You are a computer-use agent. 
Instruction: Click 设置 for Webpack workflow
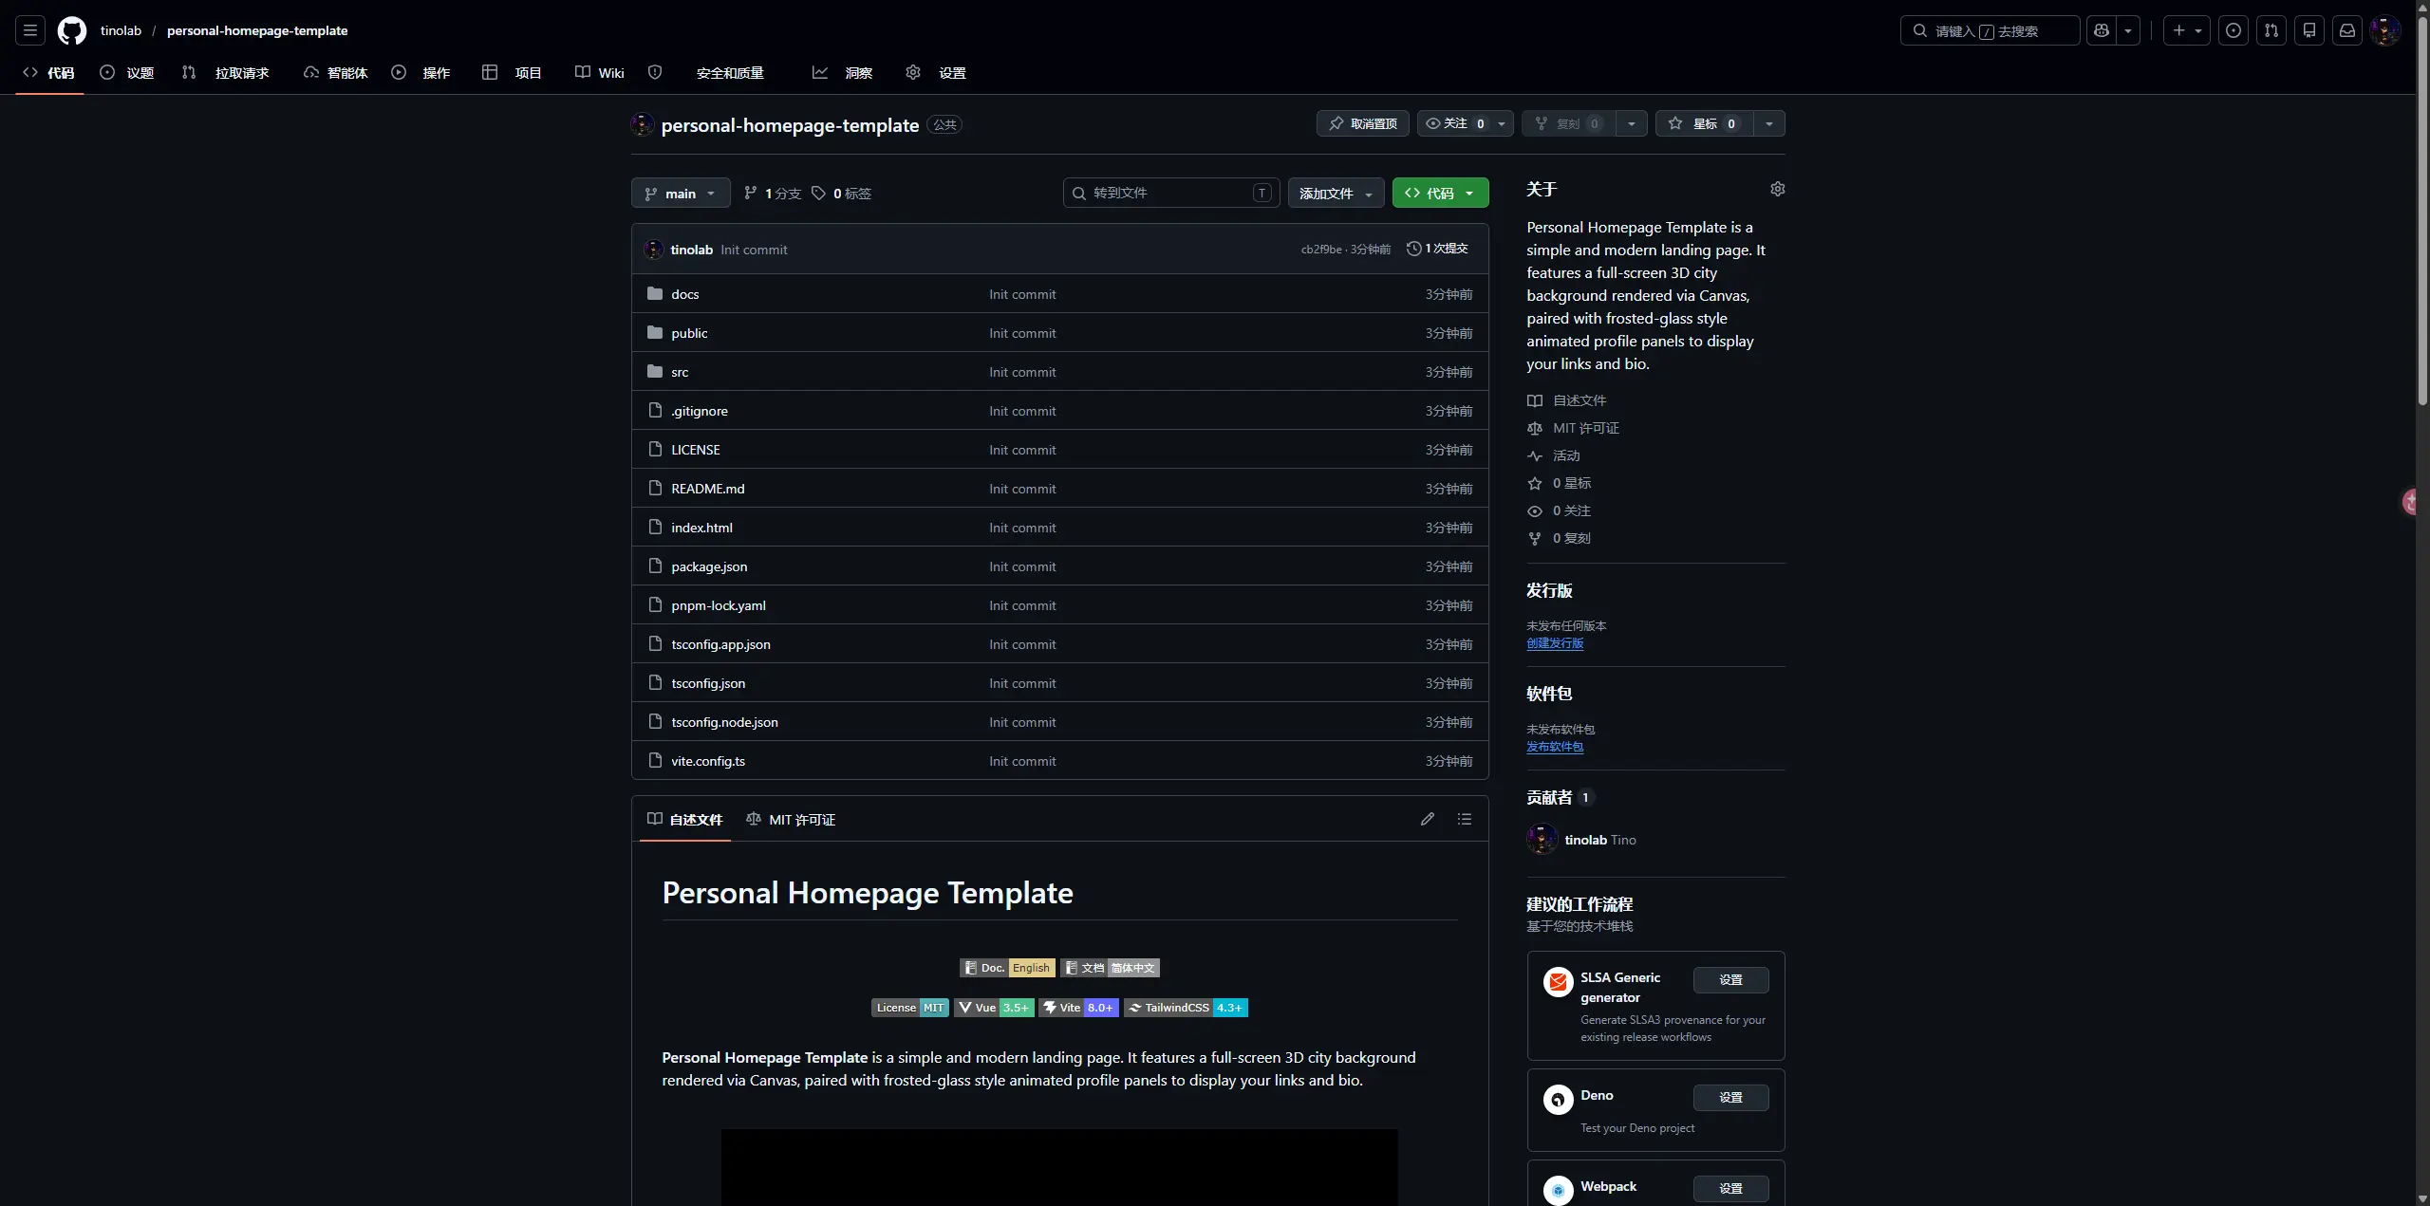pyautogui.click(x=1731, y=1188)
